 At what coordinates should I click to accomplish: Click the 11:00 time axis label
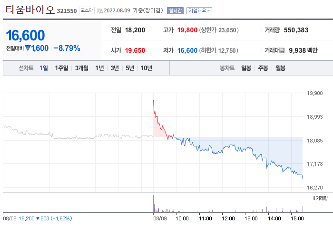[206, 218]
